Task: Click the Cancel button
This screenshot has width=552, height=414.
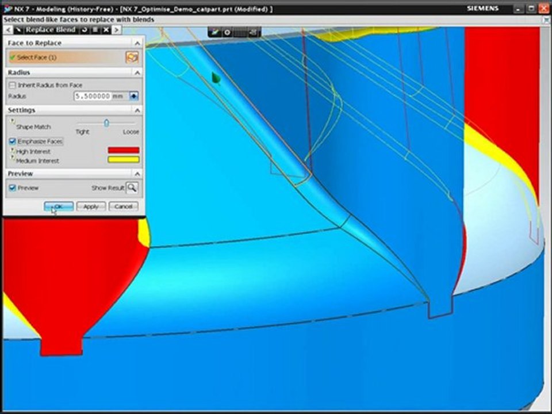Action: click(x=123, y=206)
